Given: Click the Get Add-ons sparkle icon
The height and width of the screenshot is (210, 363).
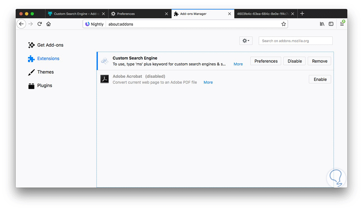Looking at the screenshot, I should (x=31, y=45).
